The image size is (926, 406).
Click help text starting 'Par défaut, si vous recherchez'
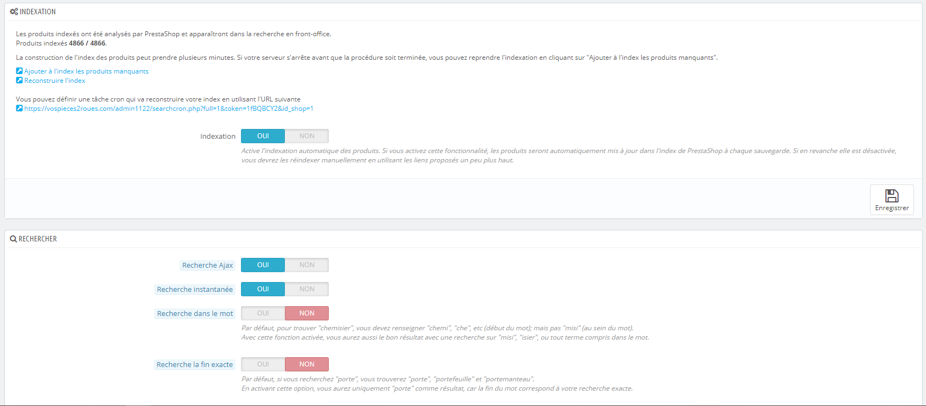click(388, 379)
